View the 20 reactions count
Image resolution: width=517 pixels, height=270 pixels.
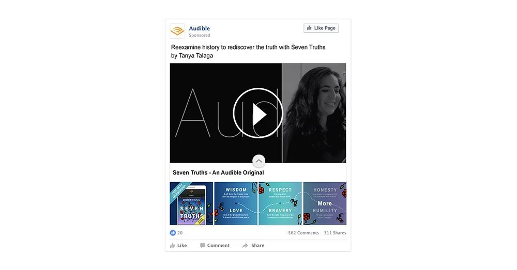point(180,233)
